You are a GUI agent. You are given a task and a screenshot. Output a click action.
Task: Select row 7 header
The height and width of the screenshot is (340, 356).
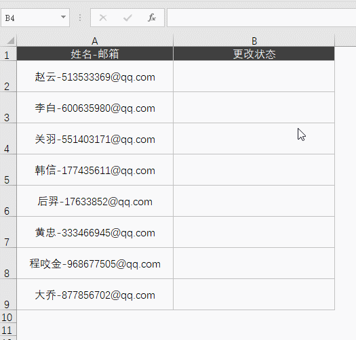(x=8, y=232)
